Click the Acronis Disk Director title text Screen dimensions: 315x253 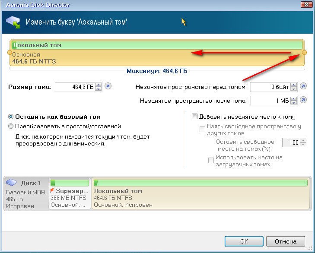coord(38,5)
